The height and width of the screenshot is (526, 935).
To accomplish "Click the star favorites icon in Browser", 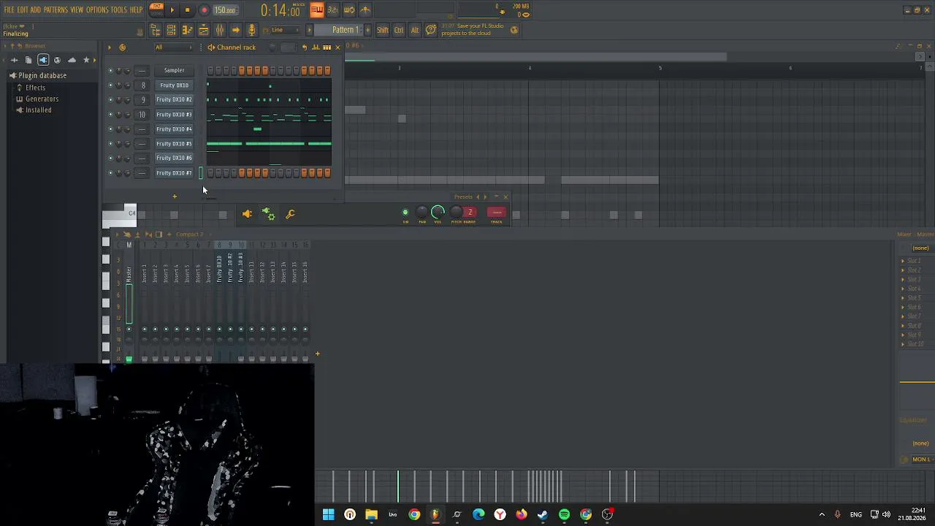I will click(86, 60).
